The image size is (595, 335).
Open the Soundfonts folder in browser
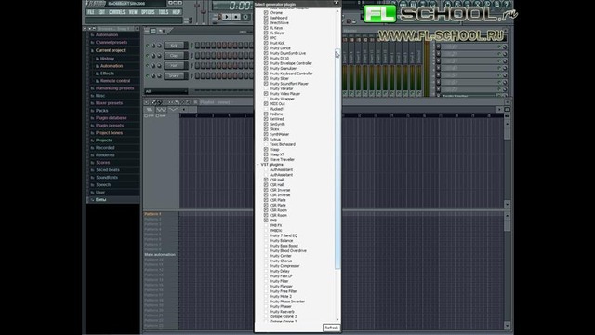(x=107, y=178)
